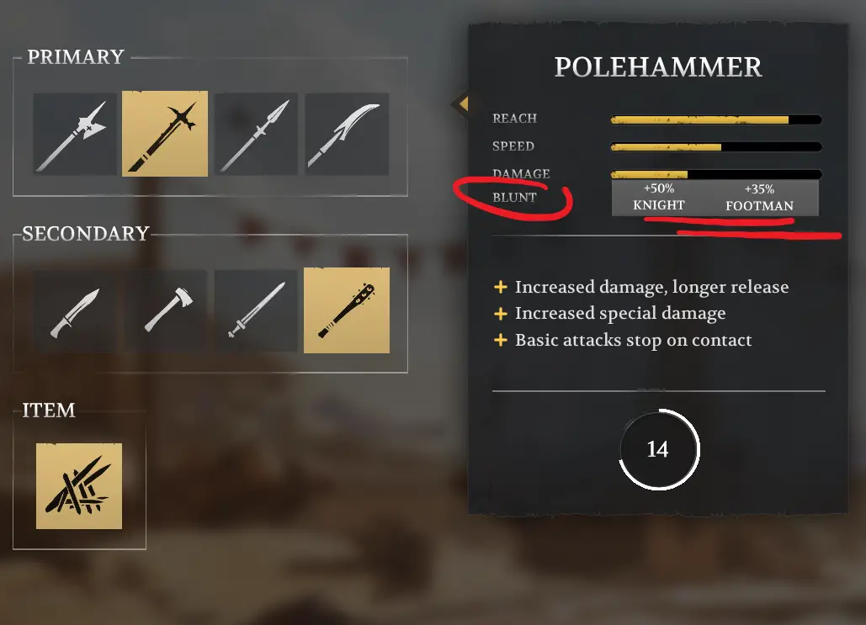Click the spike trap item icon
This screenshot has width=866, height=625.
tap(79, 486)
